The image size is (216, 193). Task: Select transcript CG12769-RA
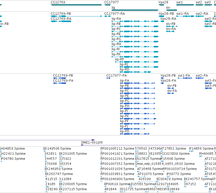click(x=61, y=21)
